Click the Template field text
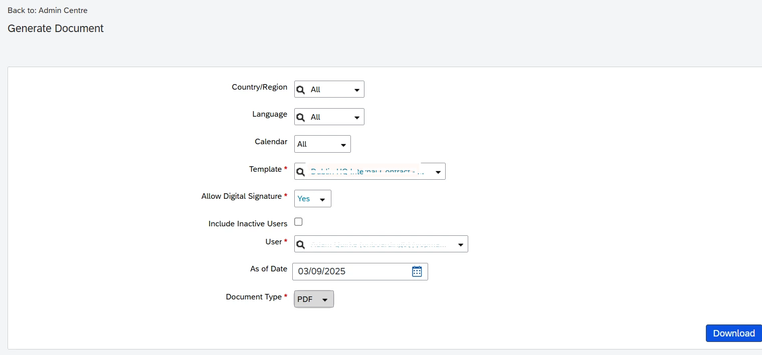The width and height of the screenshot is (762, 355). coord(368,172)
